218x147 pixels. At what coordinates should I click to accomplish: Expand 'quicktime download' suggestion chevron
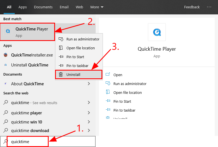(x=89, y=130)
